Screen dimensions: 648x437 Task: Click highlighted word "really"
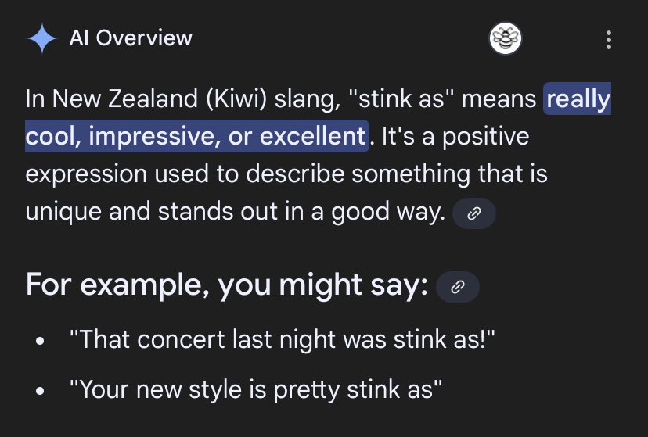578,99
